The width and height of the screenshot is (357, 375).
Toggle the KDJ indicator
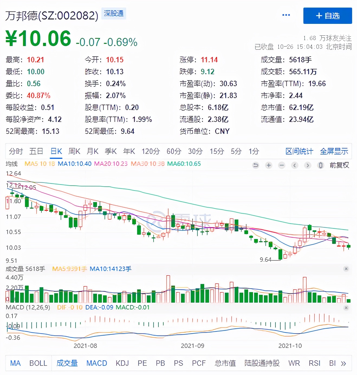pos(122,363)
